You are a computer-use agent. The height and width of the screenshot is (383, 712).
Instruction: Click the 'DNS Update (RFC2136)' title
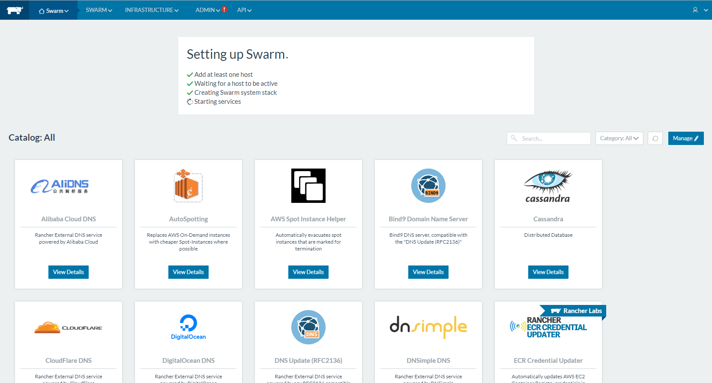308,361
